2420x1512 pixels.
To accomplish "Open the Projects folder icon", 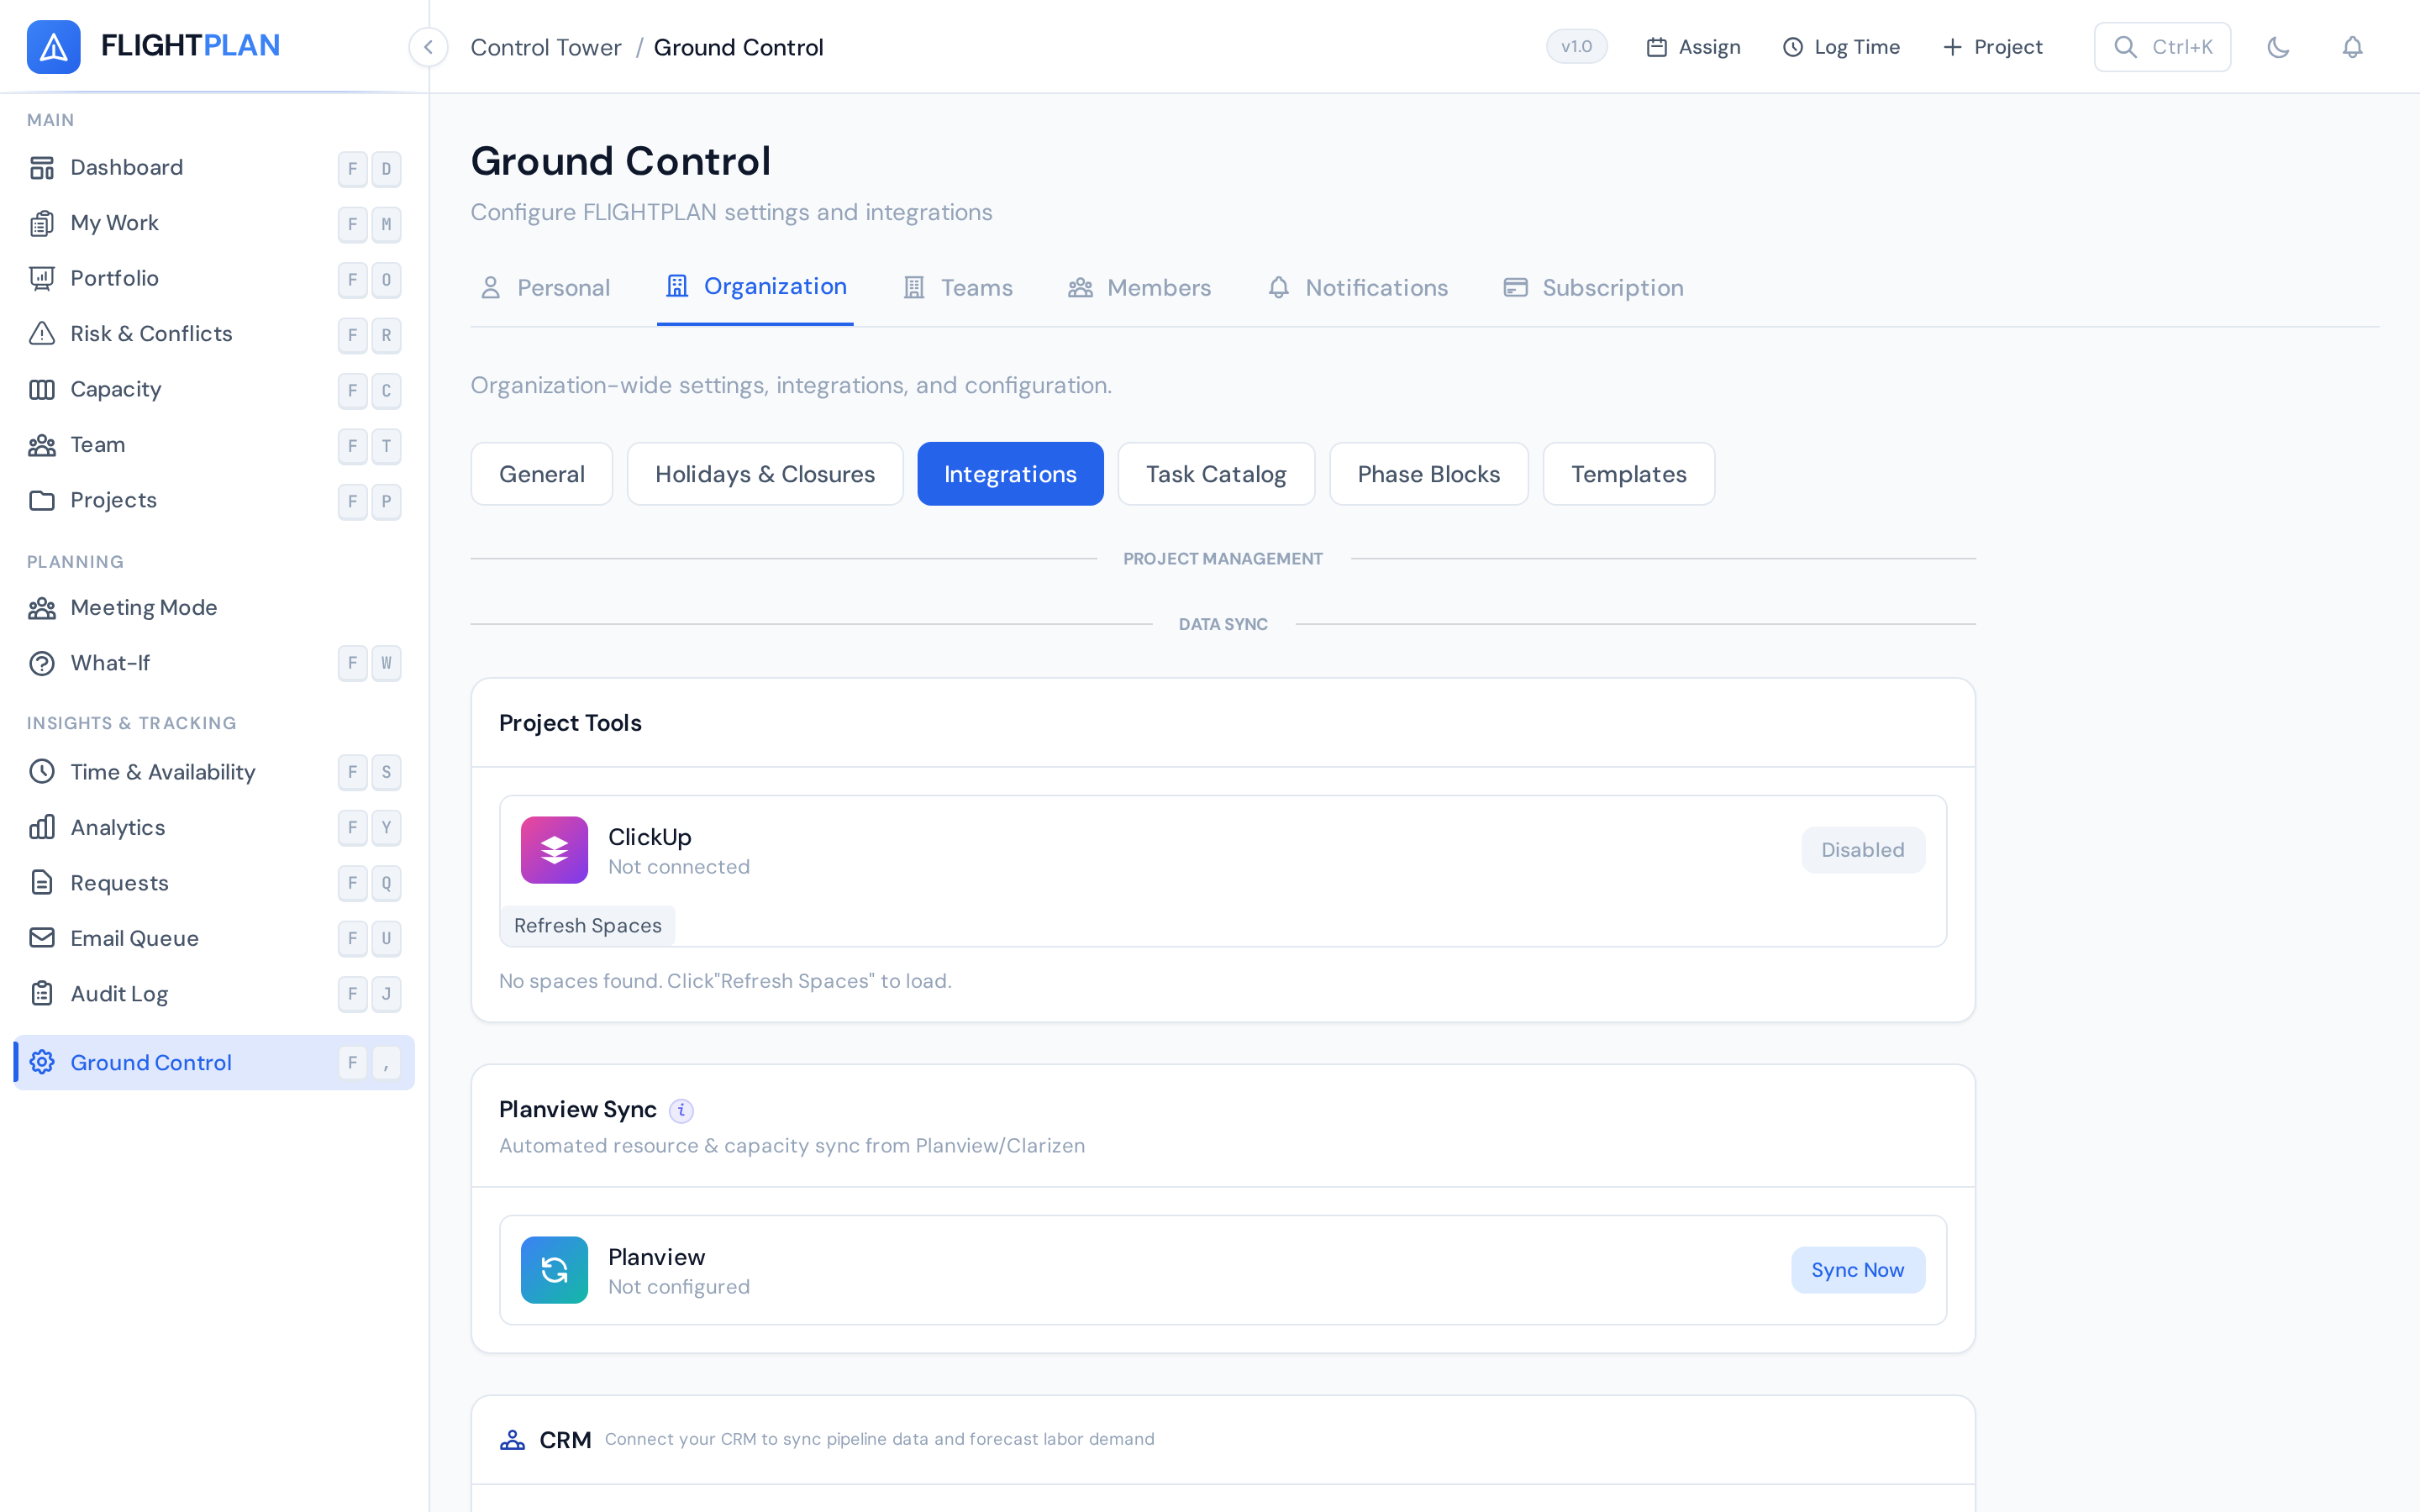I will click(x=42, y=500).
